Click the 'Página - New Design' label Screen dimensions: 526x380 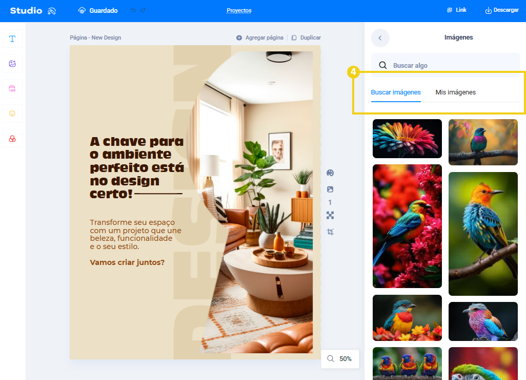click(x=95, y=37)
